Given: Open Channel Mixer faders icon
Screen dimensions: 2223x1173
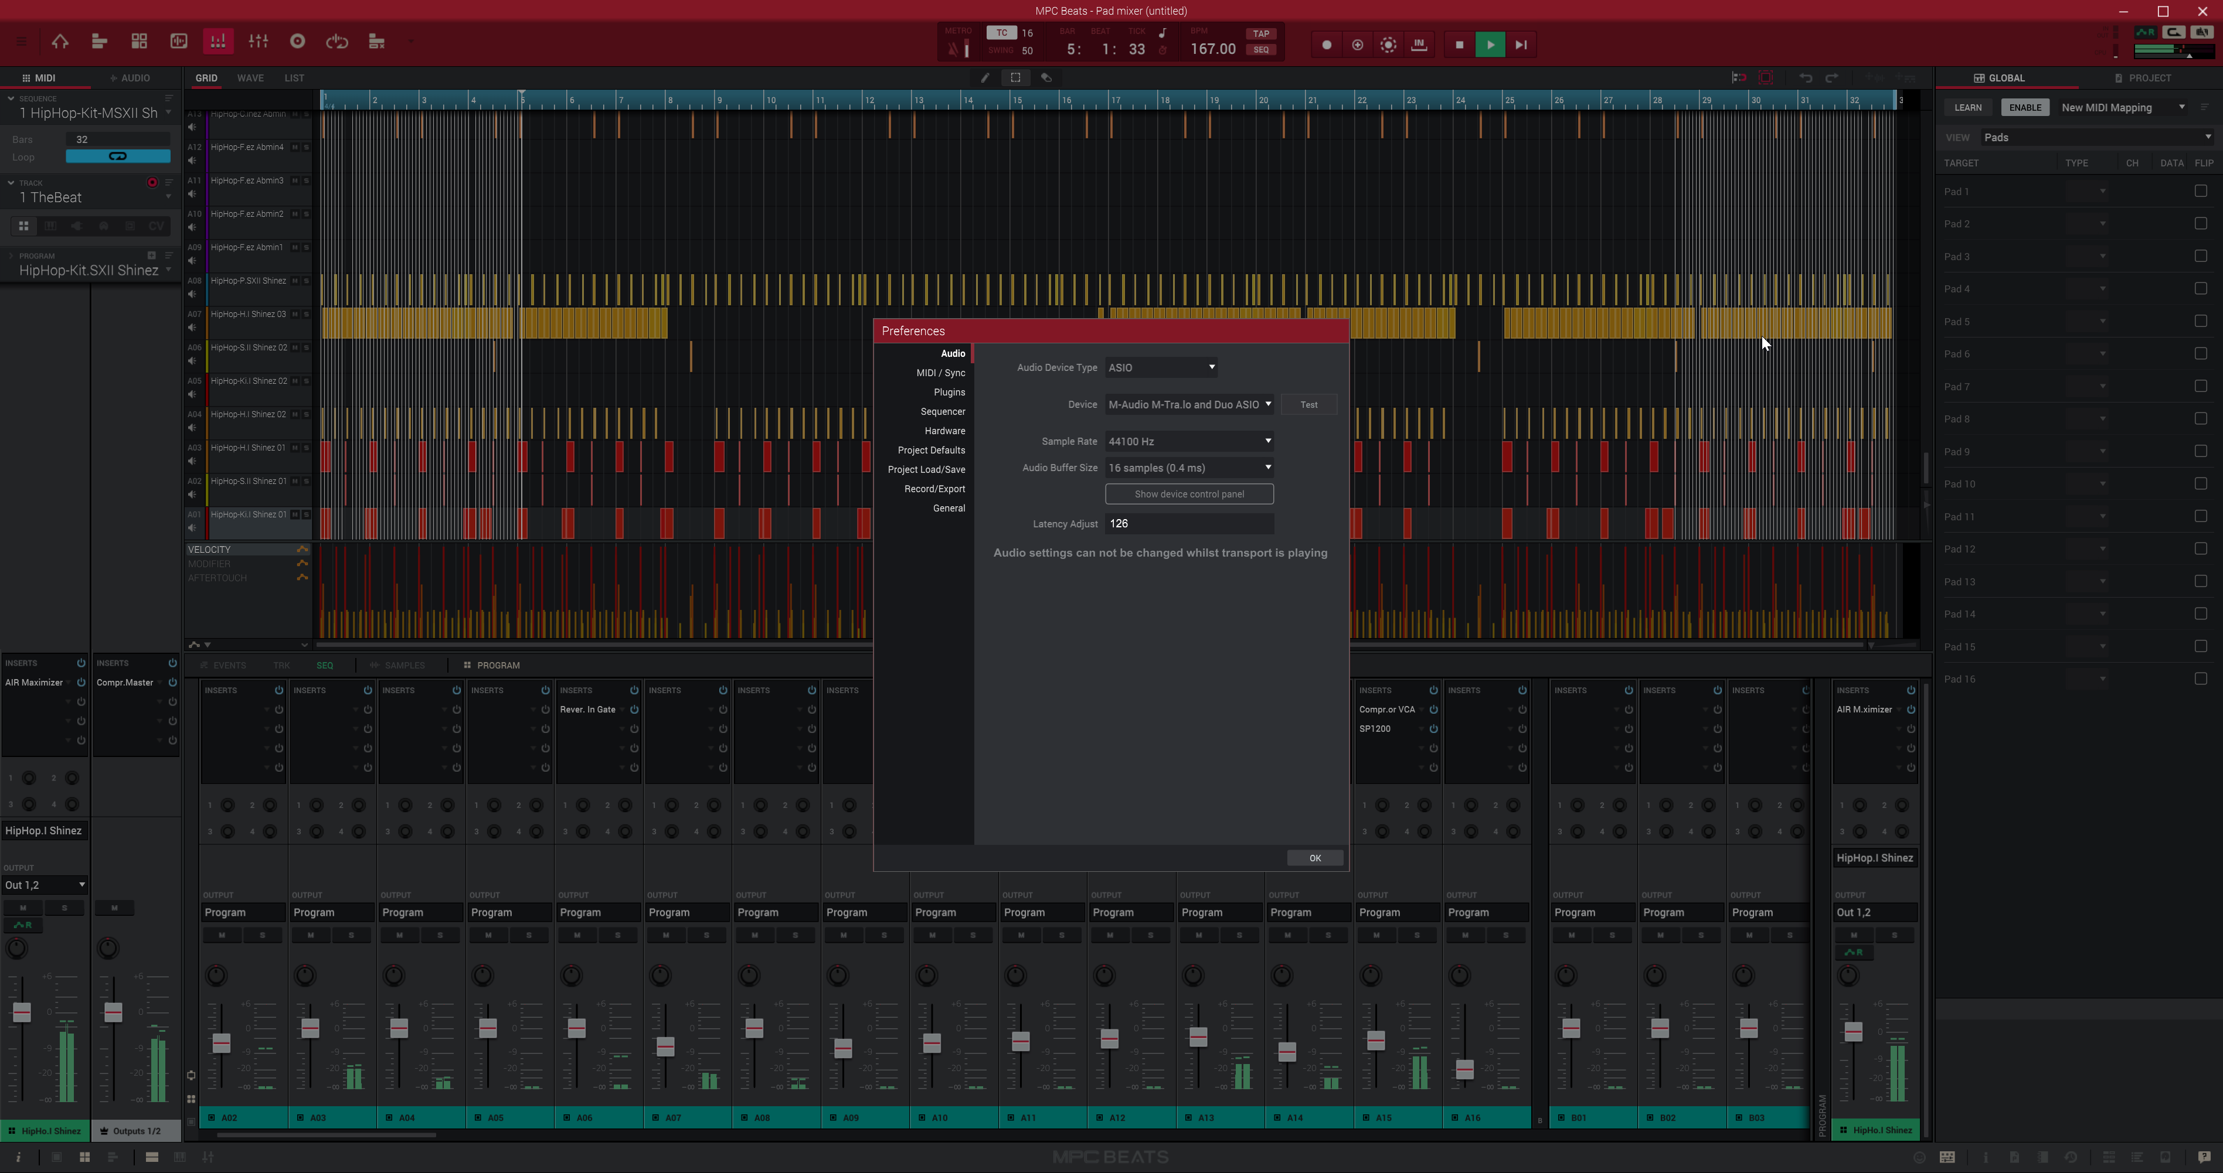Looking at the screenshot, I should [258, 42].
